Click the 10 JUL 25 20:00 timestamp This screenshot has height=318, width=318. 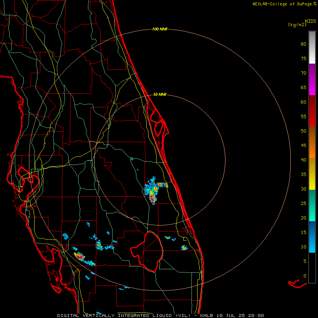pyautogui.click(x=240, y=316)
